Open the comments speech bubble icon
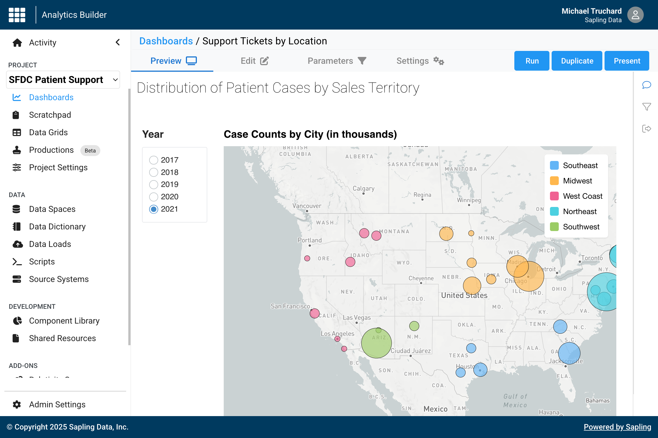The height and width of the screenshot is (438, 658). pos(646,85)
